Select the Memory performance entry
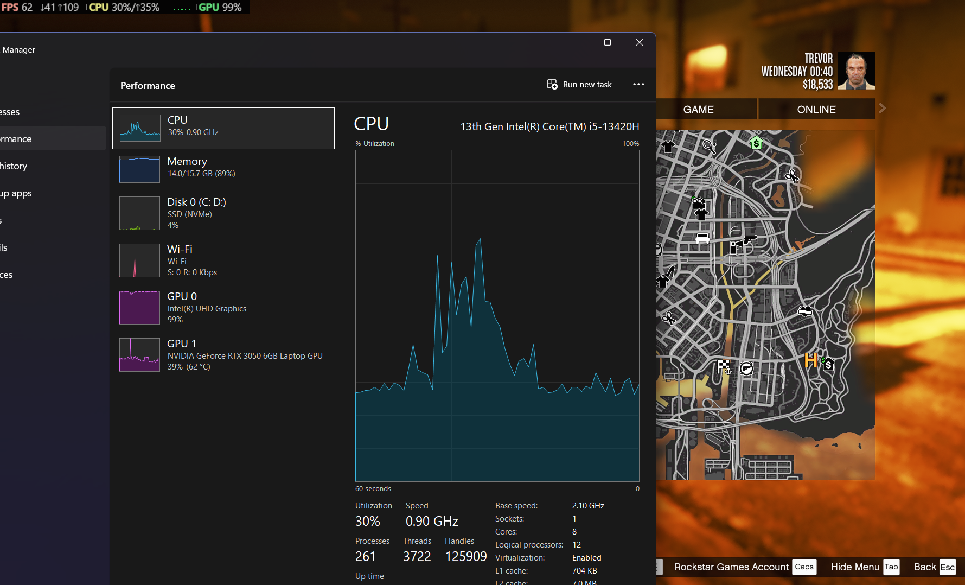 [223, 169]
